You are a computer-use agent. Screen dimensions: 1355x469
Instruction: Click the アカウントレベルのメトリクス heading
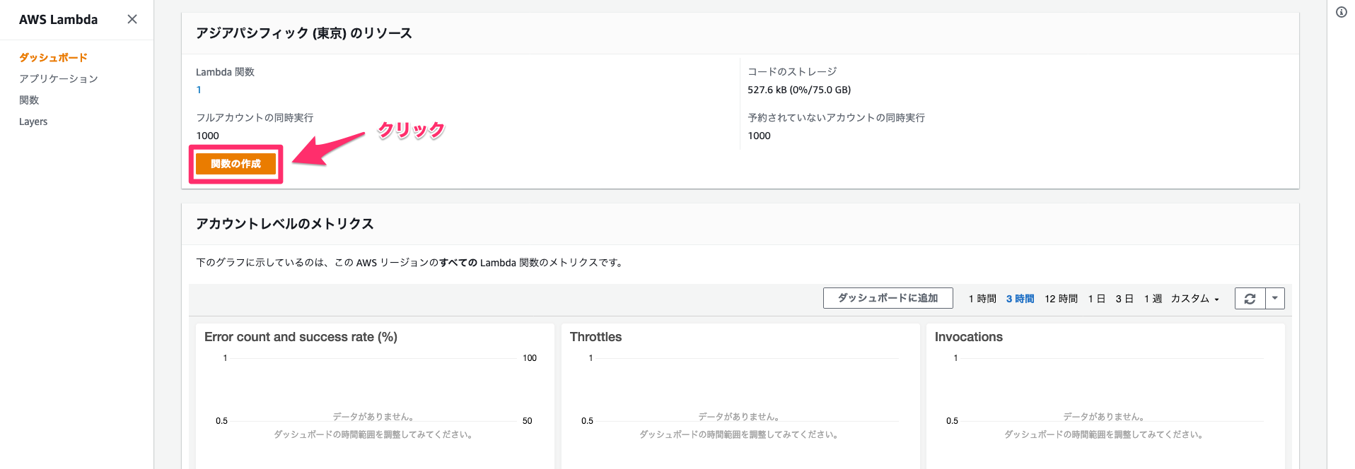284,224
